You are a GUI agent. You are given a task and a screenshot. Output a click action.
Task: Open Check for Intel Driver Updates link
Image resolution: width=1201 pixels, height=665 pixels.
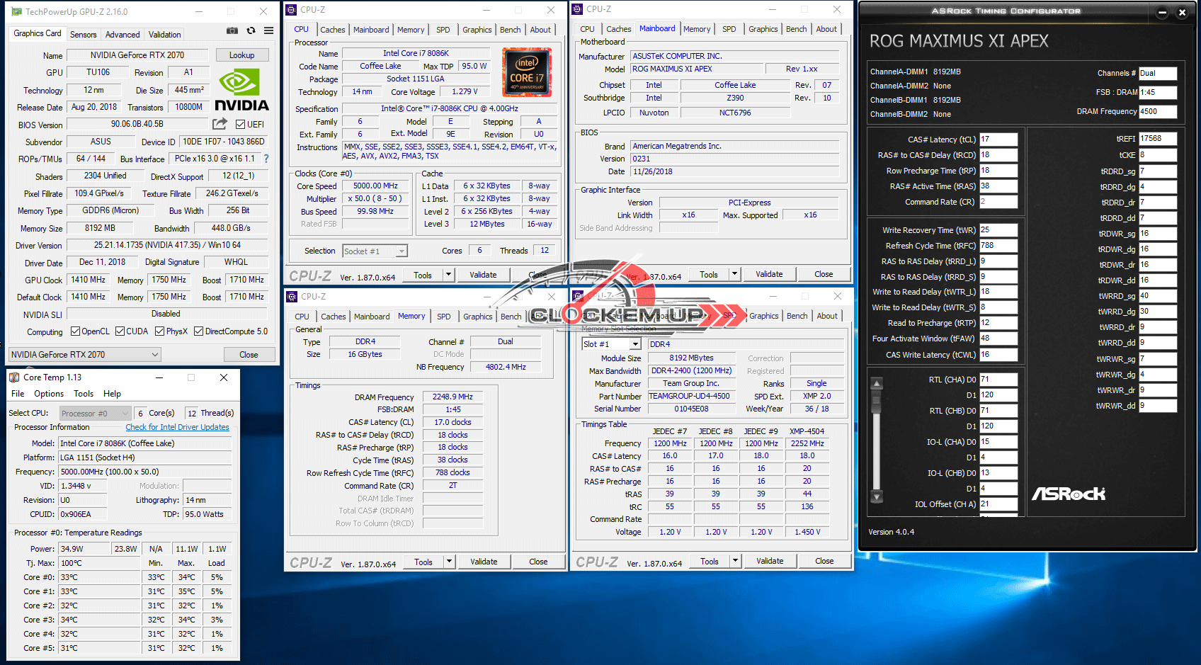tap(177, 427)
